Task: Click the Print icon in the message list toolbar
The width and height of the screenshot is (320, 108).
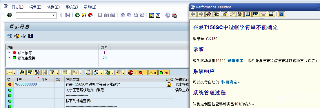Action: [88, 72]
